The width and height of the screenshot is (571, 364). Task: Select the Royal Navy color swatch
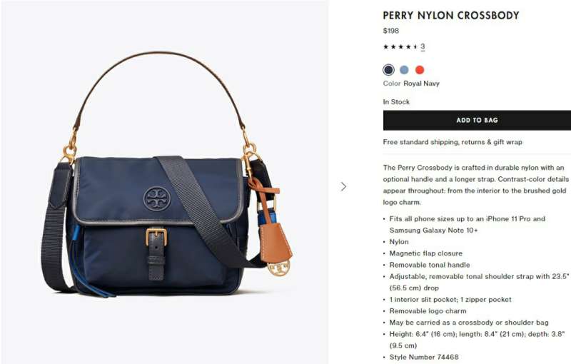pyautogui.click(x=388, y=69)
